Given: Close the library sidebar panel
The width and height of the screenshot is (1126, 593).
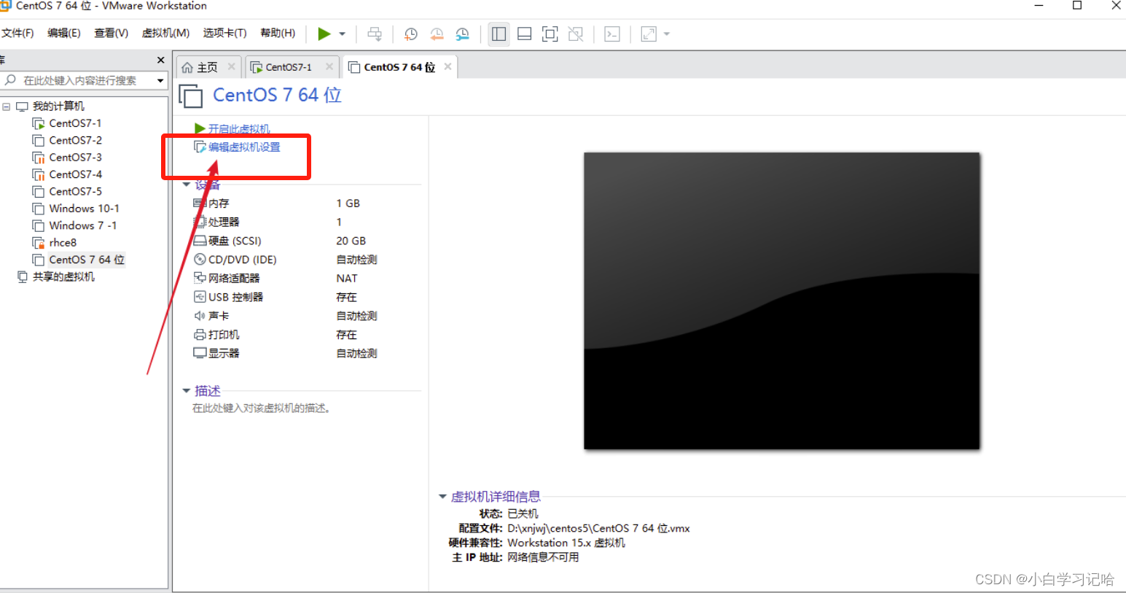Looking at the screenshot, I should coord(160,60).
